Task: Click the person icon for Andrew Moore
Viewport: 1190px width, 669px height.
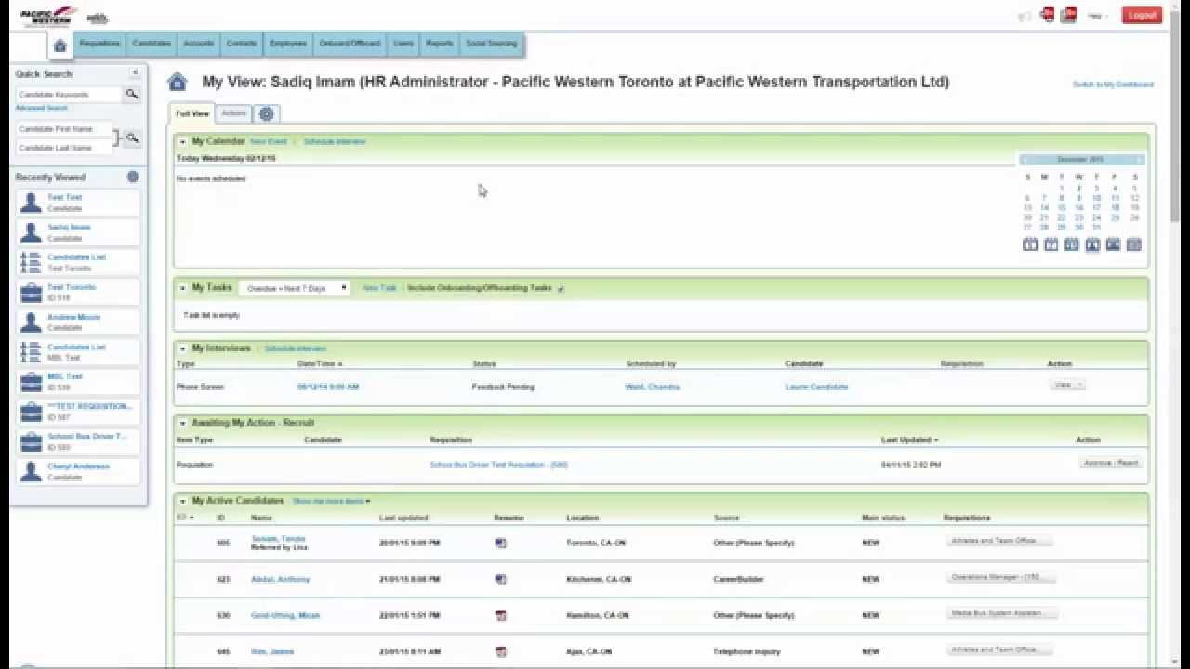Action: [x=32, y=322]
